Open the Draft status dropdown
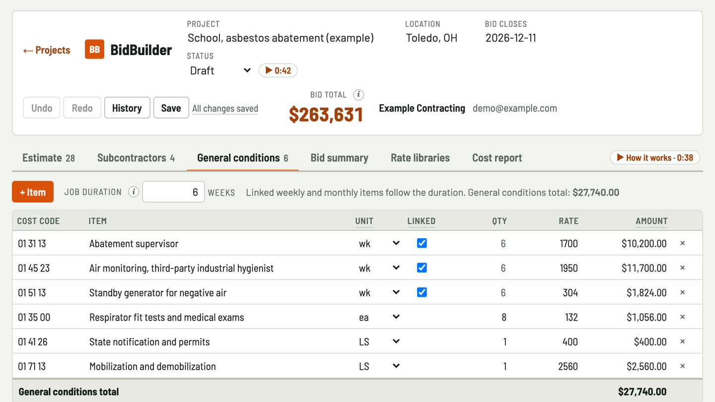This screenshot has width=715, height=402. (220, 70)
